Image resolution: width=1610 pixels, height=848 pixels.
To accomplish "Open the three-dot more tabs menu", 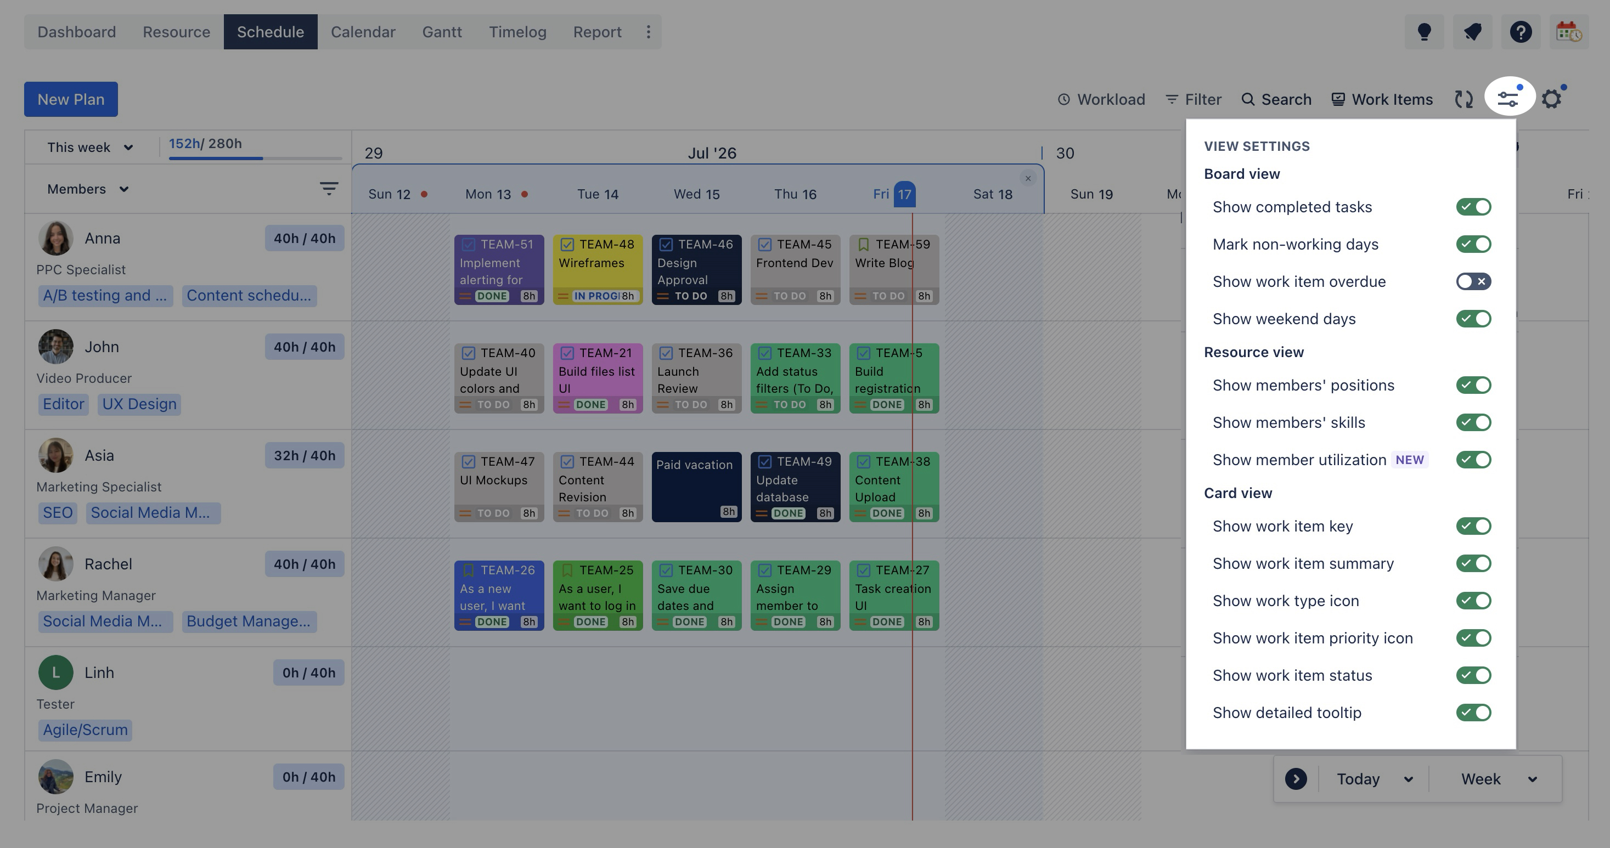I will tap(648, 32).
